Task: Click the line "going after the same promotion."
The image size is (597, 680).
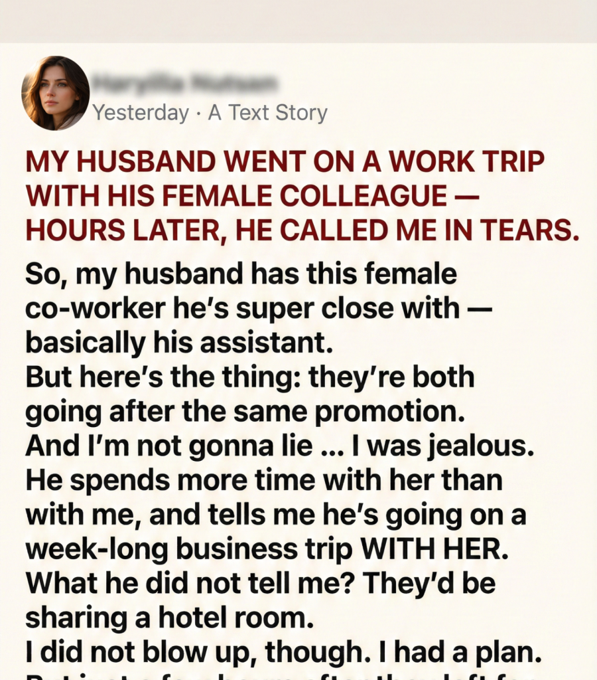Action: [245, 412]
